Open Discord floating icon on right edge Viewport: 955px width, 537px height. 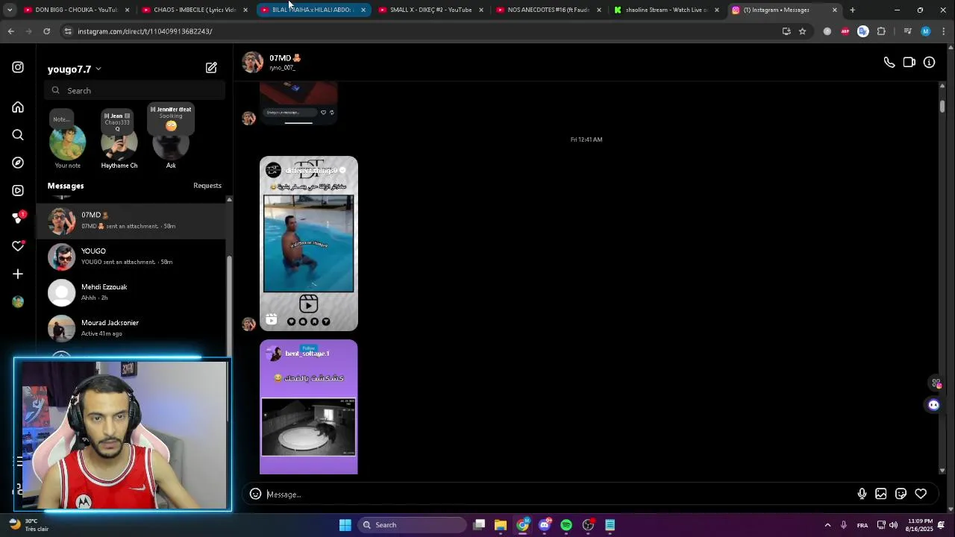coord(933,405)
